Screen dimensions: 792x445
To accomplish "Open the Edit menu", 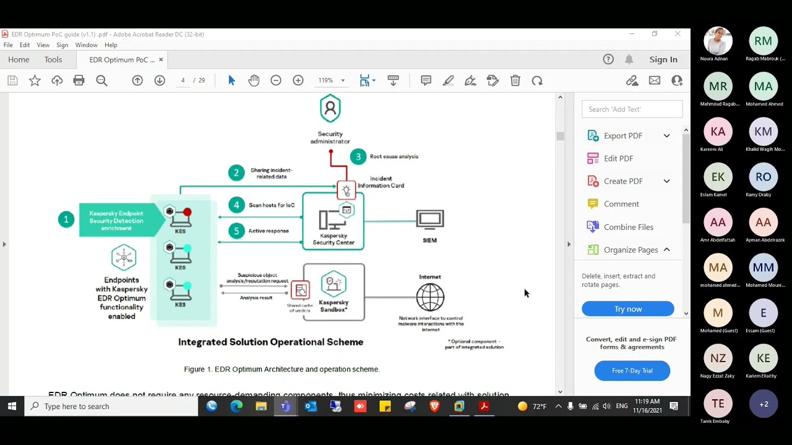I will click(25, 45).
